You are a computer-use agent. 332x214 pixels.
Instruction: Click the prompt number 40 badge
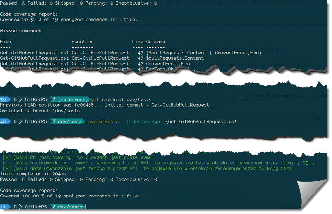(4, 122)
